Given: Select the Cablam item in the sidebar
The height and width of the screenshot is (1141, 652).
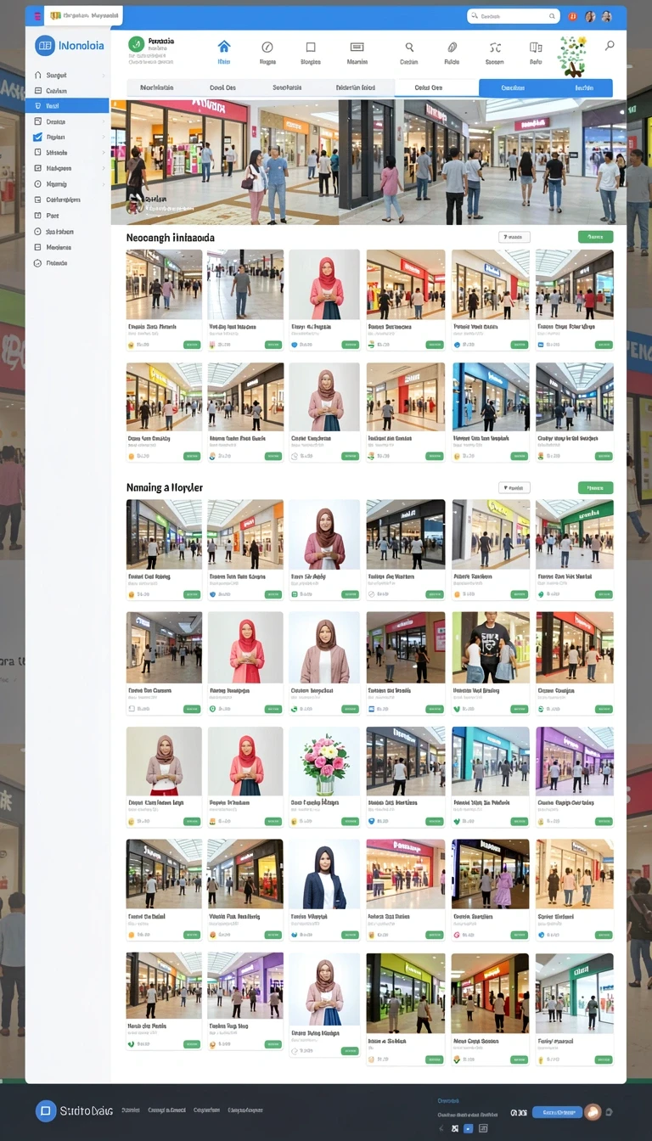Looking at the screenshot, I should pyautogui.click(x=67, y=91).
